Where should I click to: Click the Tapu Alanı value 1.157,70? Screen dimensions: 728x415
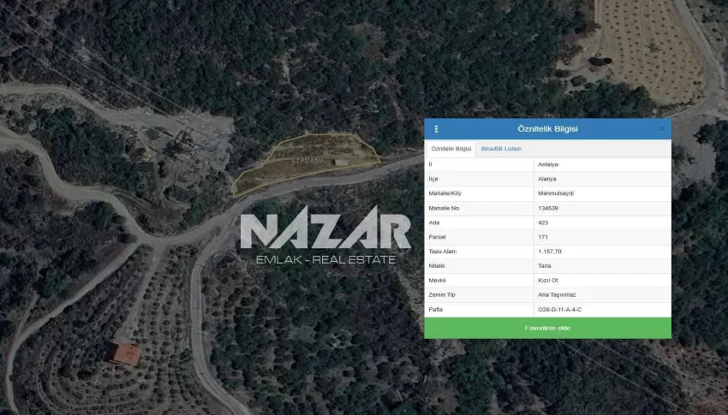550,252
